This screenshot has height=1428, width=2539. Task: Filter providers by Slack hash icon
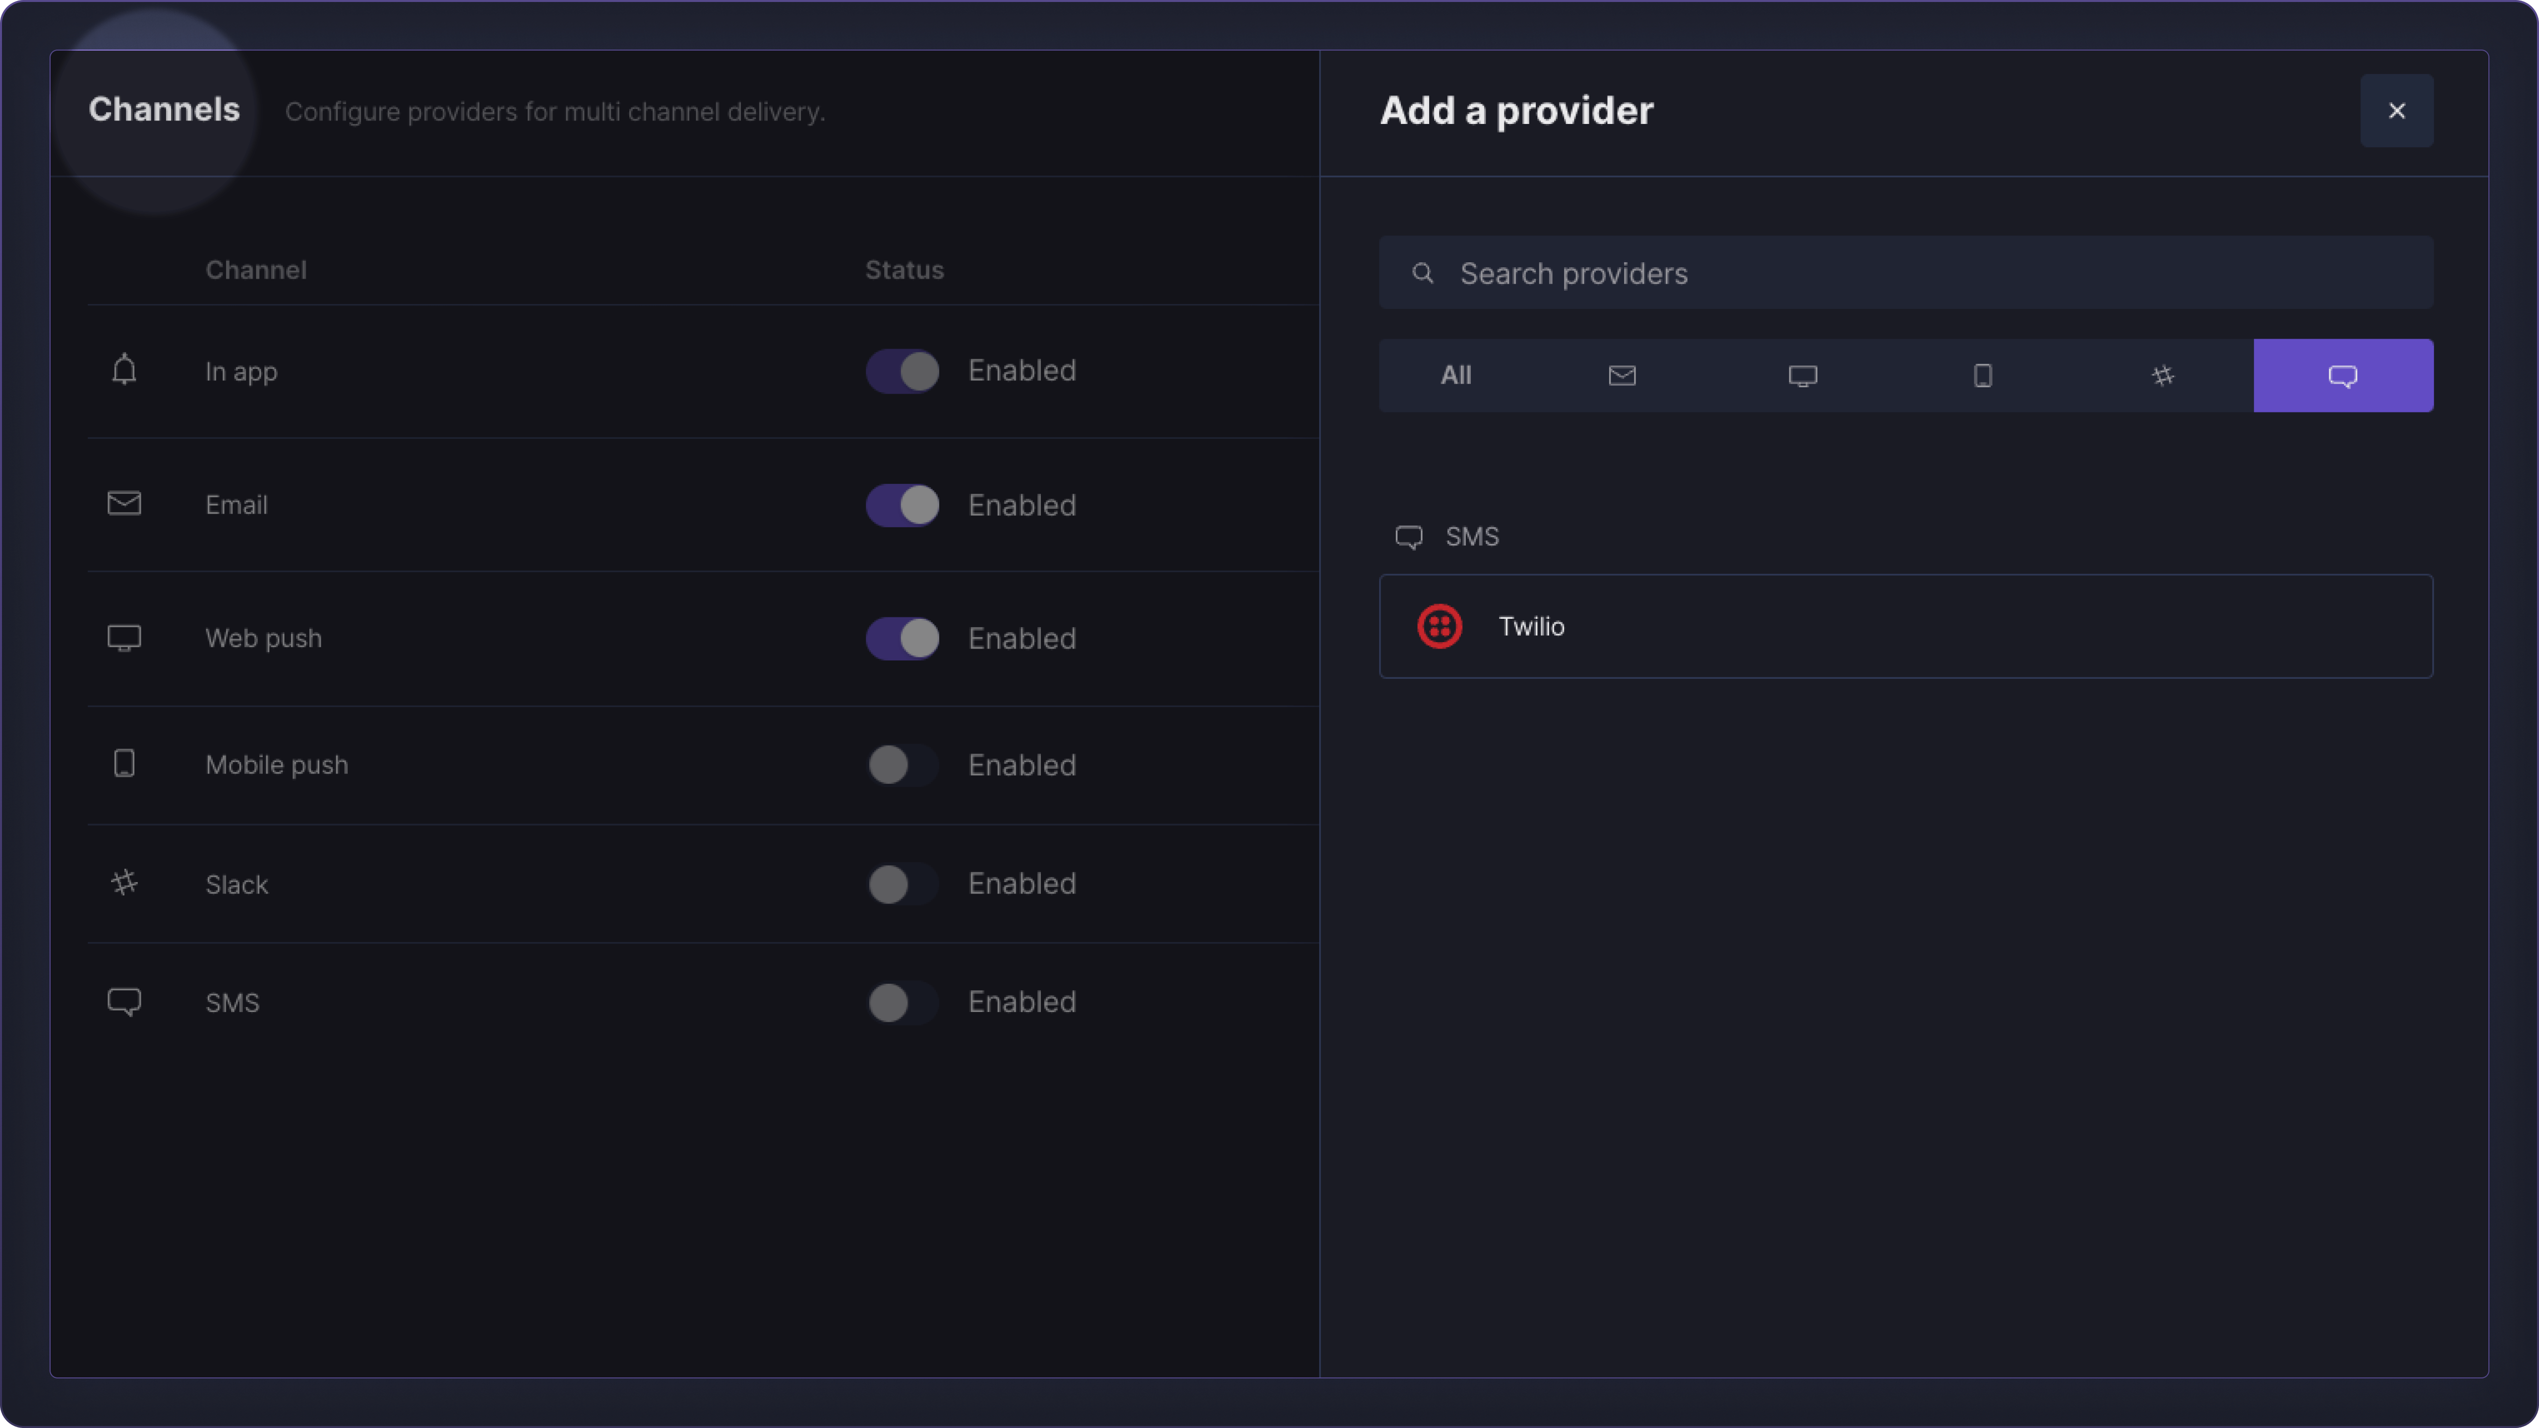point(2163,375)
